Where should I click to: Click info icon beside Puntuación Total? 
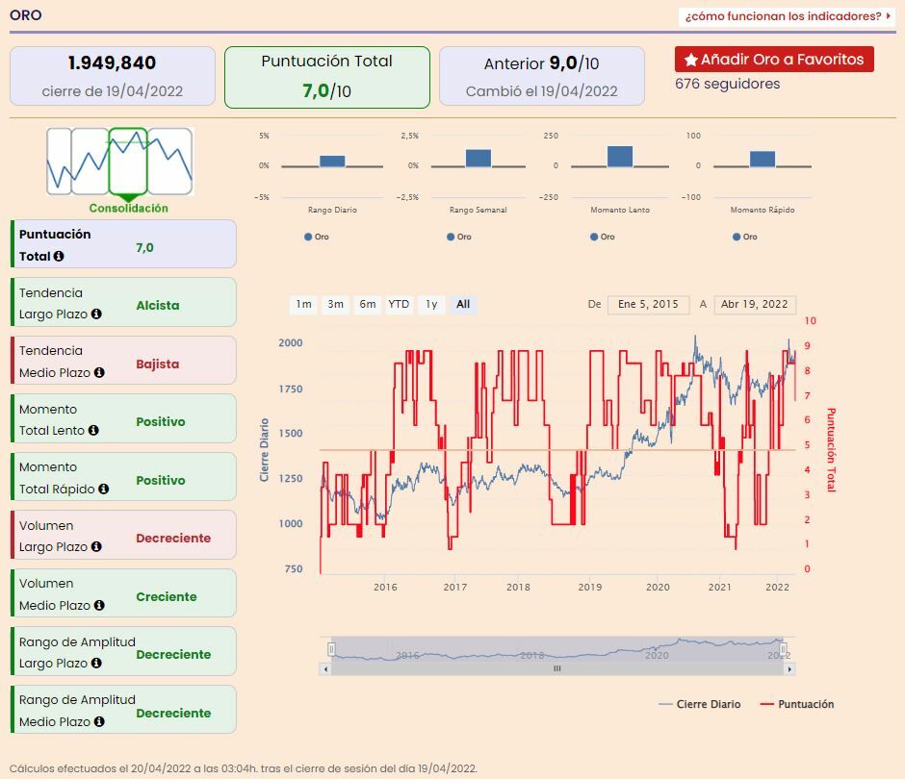coord(59,256)
